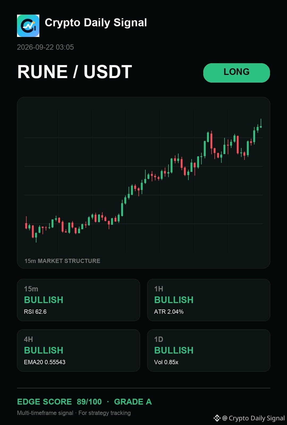287x425 pixels.
Task: Select the Vol 0.85x value
Action: 166,362
